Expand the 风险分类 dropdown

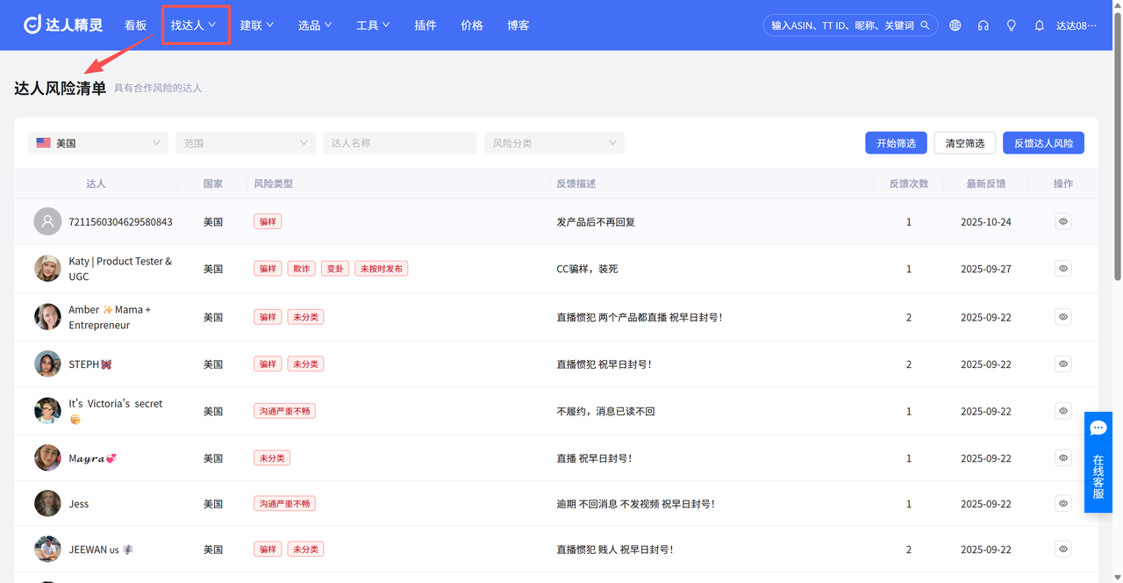point(554,143)
